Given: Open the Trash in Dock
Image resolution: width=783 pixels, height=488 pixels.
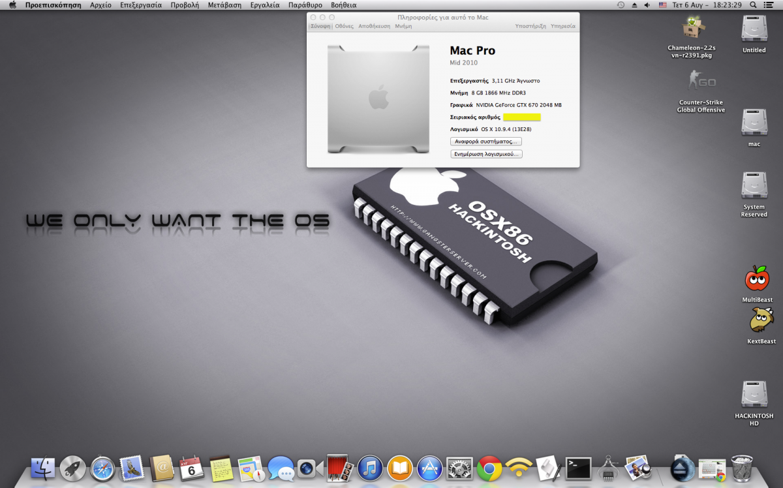Looking at the screenshot, I should coord(742,468).
